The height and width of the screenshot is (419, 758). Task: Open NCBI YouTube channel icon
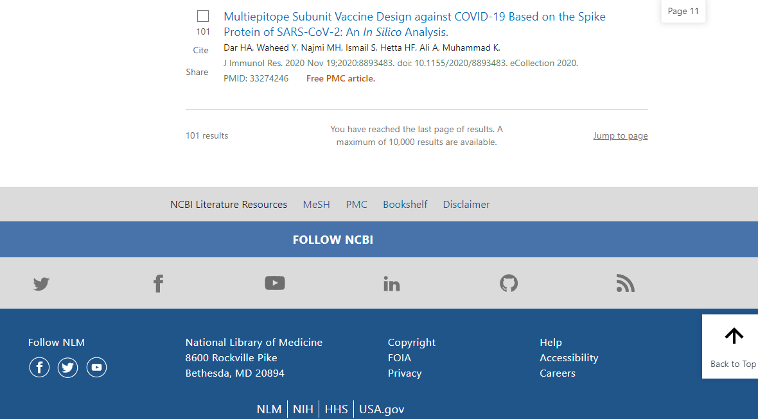[275, 283]
